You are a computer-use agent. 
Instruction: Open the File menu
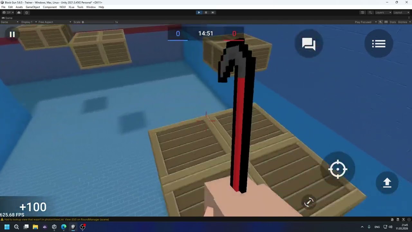(3, 7)
